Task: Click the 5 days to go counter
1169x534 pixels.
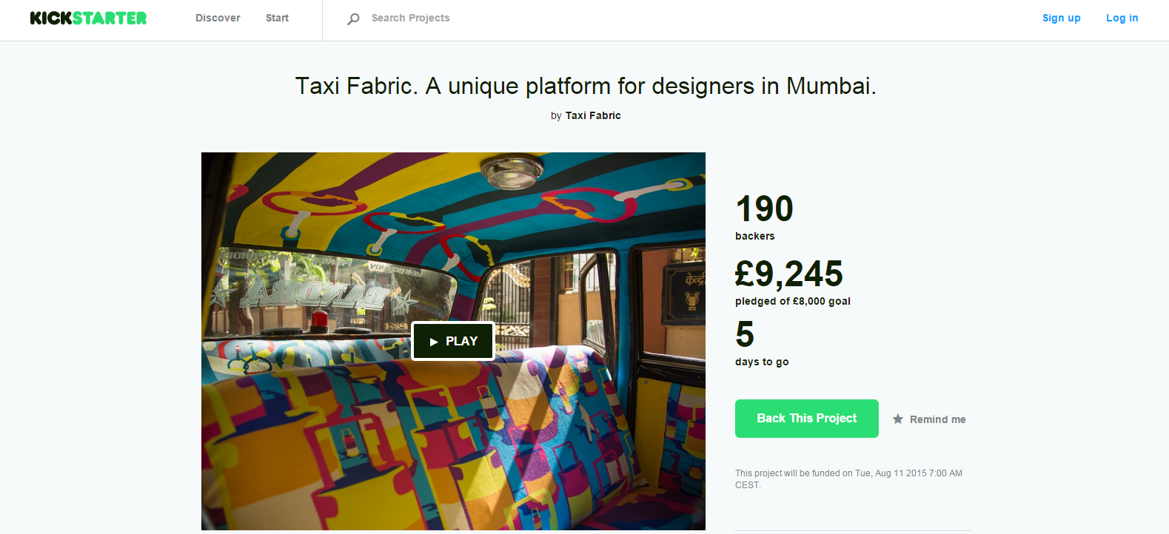Action: (x=745, y=335)
